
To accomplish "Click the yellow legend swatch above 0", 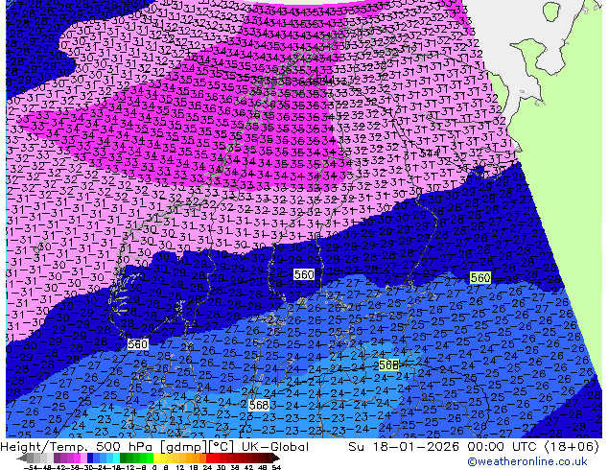I will (156, 458).
